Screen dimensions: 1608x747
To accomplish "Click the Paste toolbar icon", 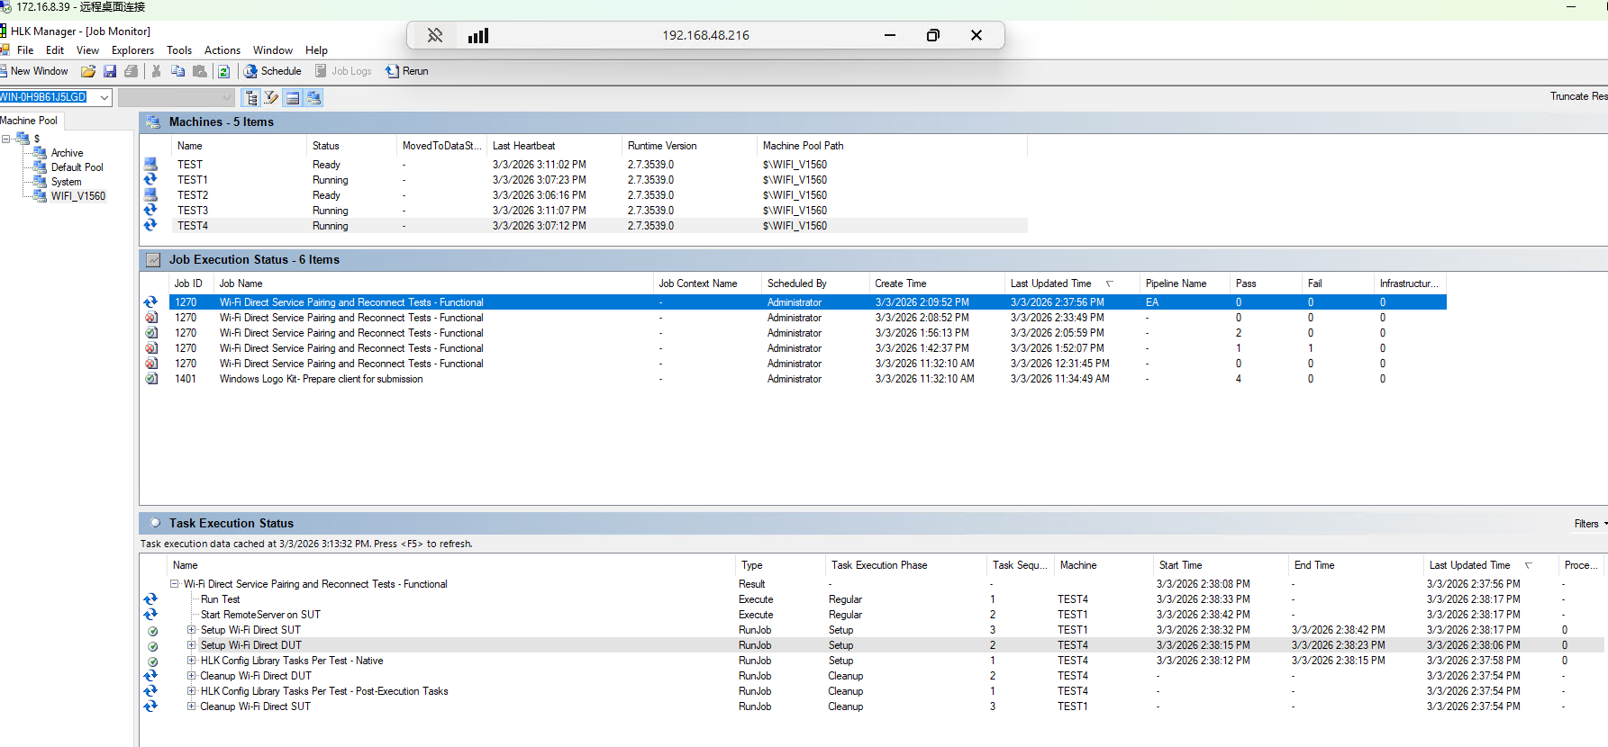I will coord(200,71).
